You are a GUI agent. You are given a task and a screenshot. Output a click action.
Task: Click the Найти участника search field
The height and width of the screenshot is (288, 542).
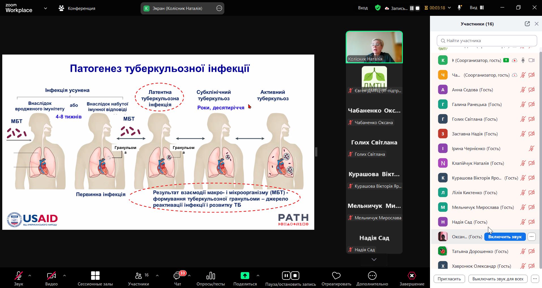487,41
